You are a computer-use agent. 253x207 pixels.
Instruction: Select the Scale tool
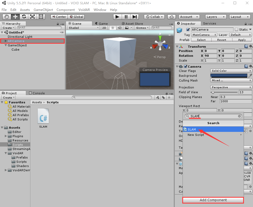[33, 17]
